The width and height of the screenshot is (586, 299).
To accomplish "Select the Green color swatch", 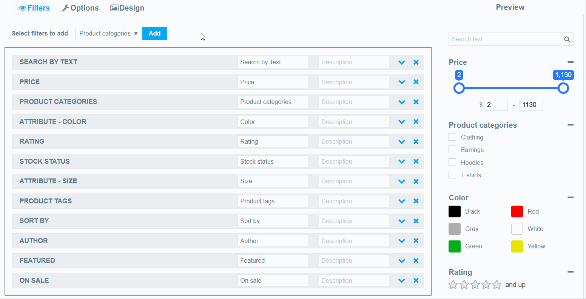I will (x=455, y=246).
